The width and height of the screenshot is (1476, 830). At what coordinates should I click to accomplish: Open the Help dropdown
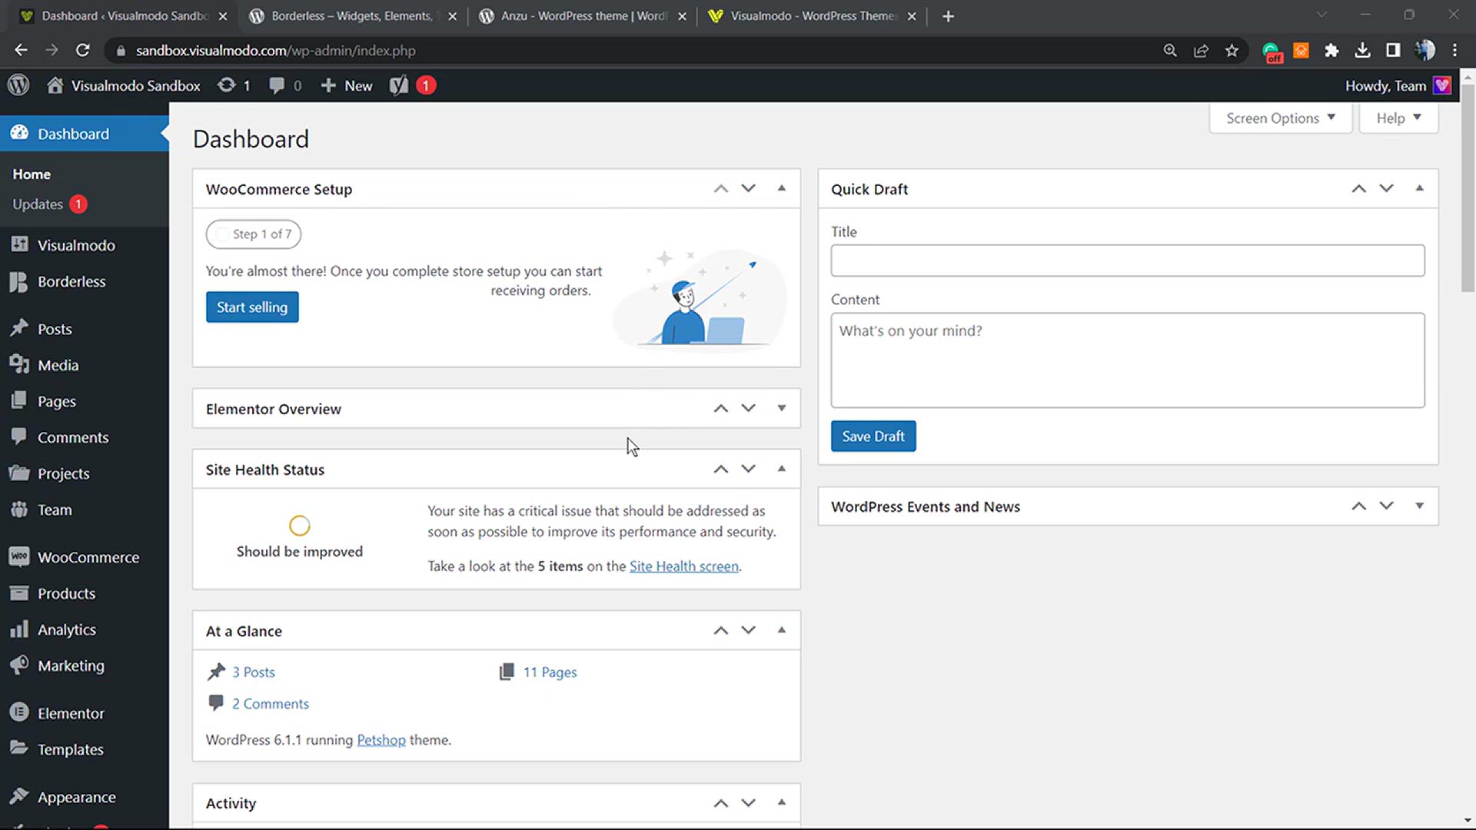point(1398,118)
